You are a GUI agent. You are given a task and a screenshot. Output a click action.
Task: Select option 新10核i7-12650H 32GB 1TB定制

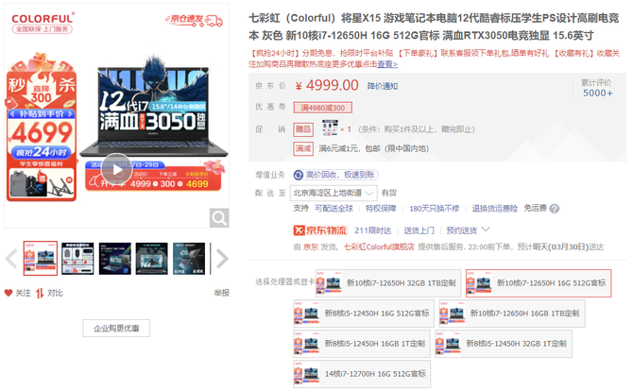(x=388, y=283)
